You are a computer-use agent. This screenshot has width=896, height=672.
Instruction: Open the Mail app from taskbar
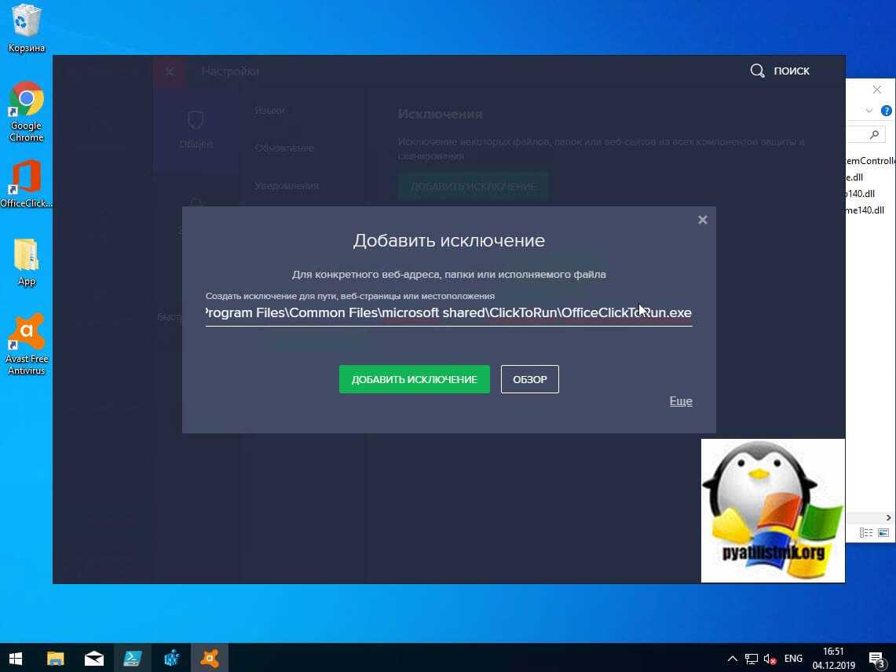pos(93,658)
